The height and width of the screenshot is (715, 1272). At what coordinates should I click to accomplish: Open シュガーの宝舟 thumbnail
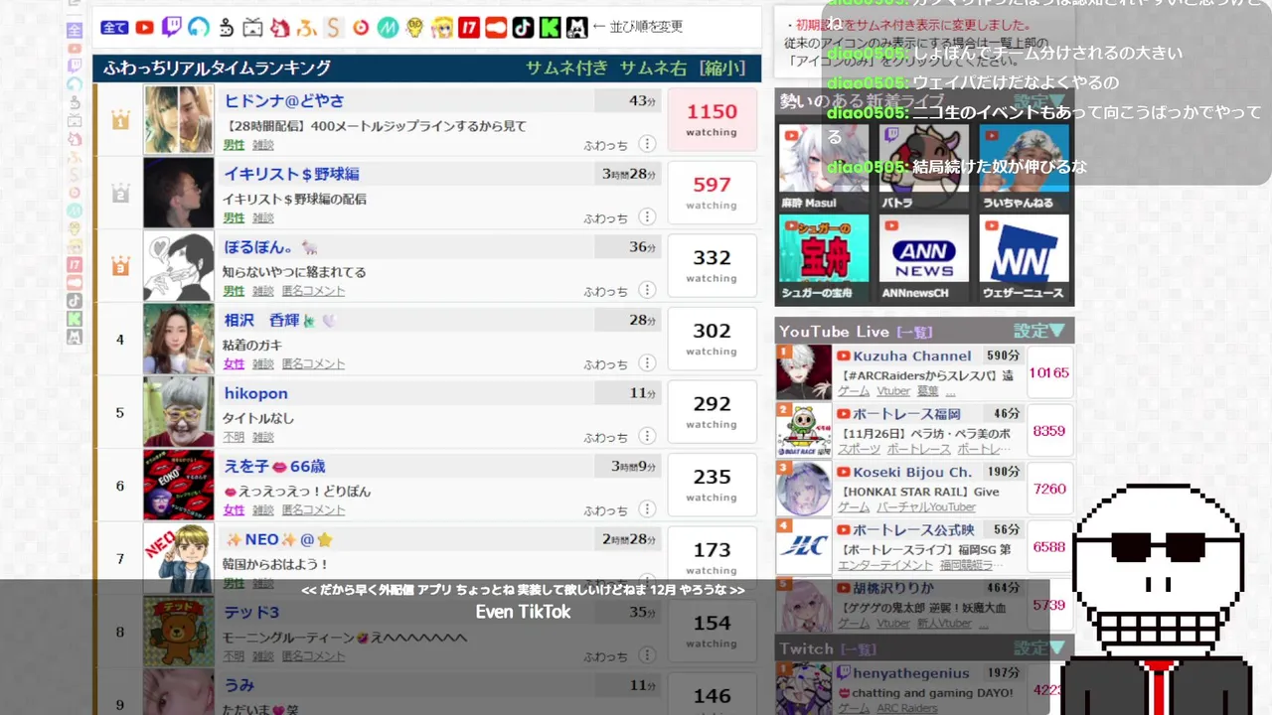tap(824, 258)
